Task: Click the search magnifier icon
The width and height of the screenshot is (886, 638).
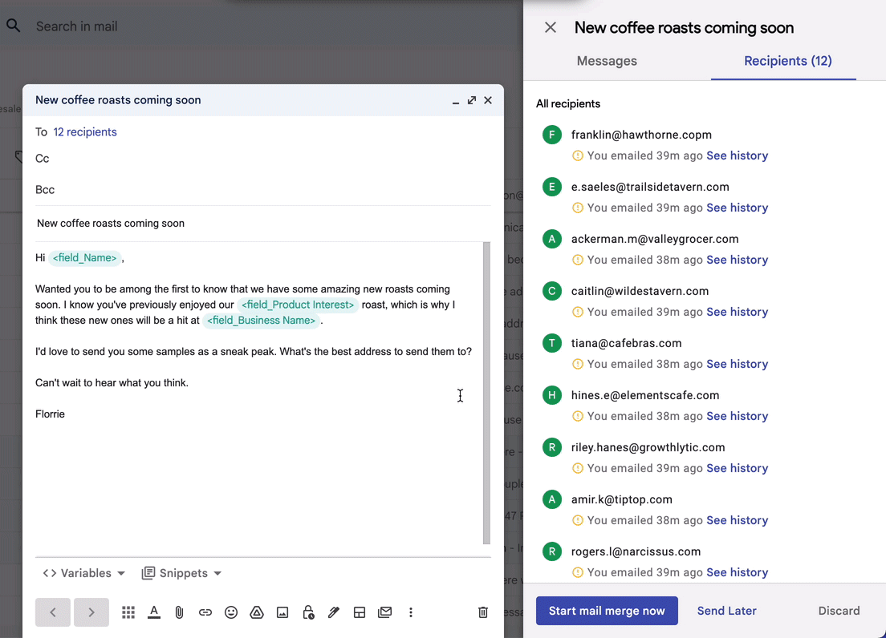Action: (13, 26)
